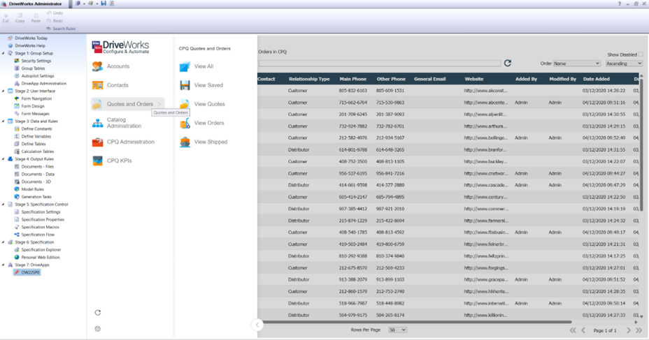
Task: Open the Contacts icon
Action: click(x=98, y=85)
